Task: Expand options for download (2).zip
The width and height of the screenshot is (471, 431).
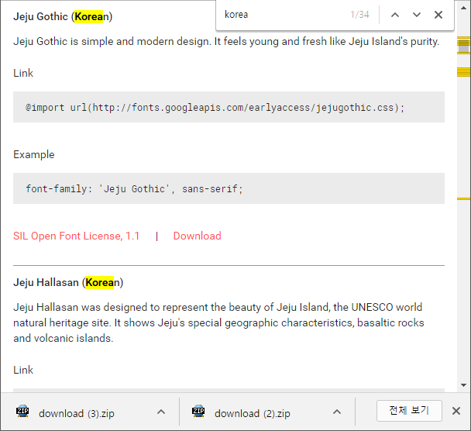Action: pos(337,412)
